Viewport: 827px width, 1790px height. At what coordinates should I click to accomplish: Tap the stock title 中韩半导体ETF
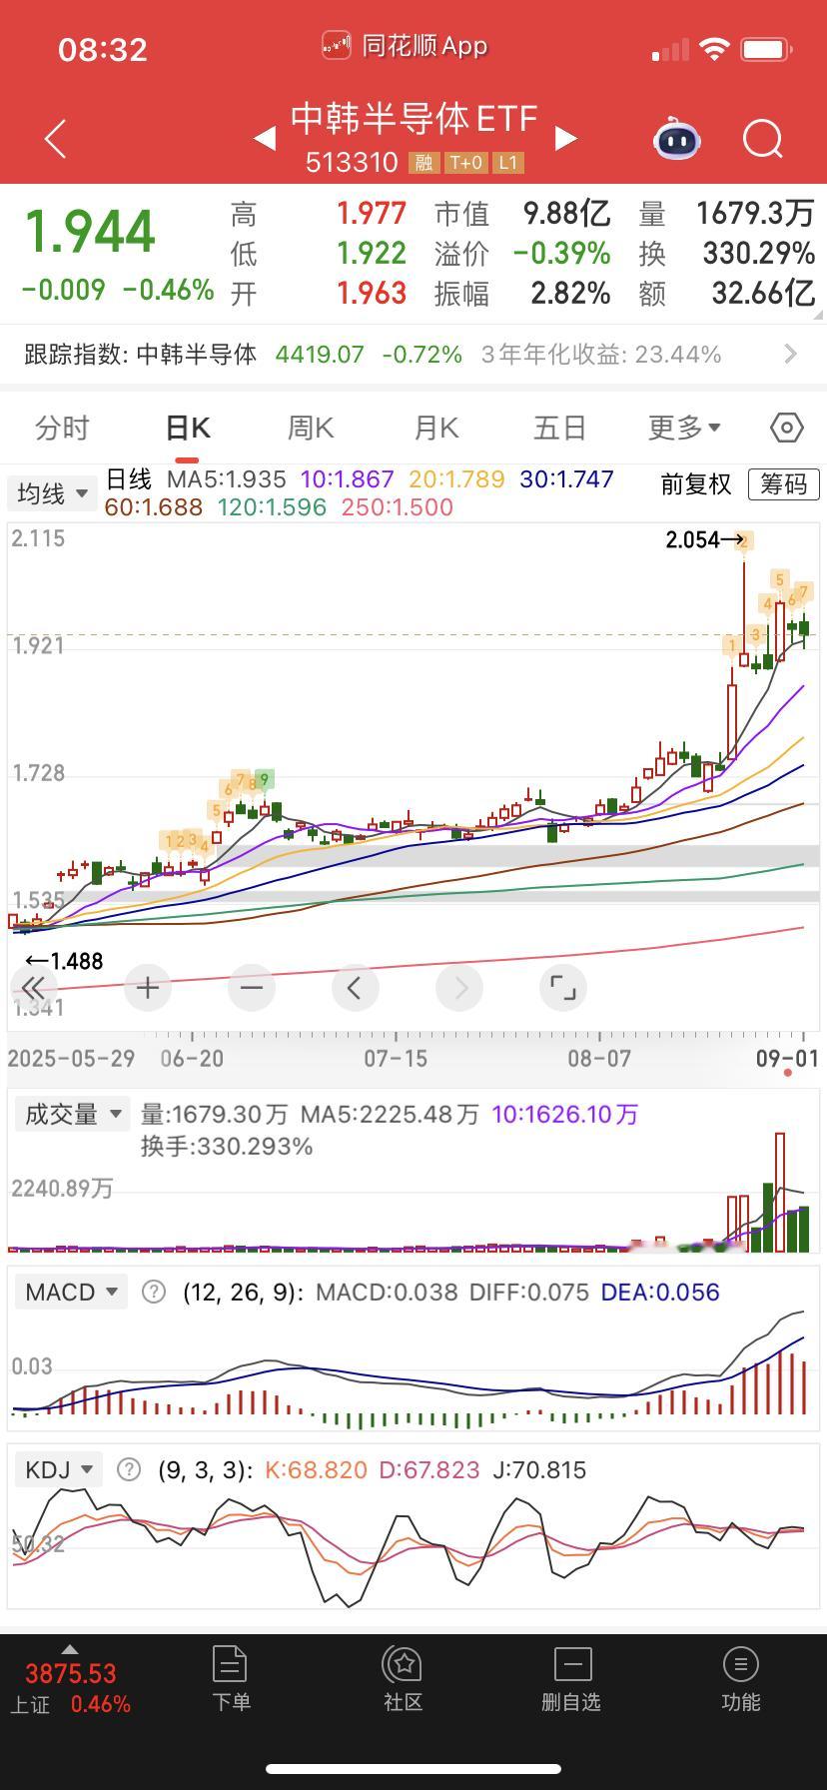click(x=414, y=119)
